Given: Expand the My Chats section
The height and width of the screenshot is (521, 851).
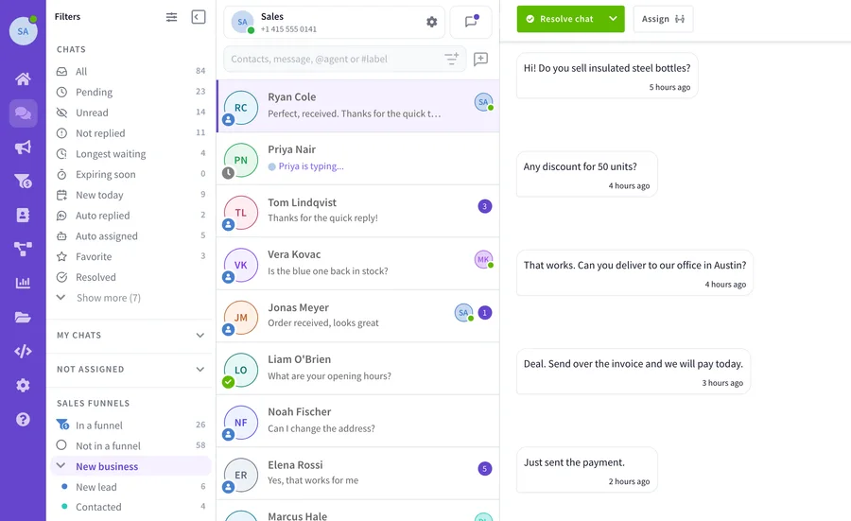Looking at the screenshot, I should 130,336.
